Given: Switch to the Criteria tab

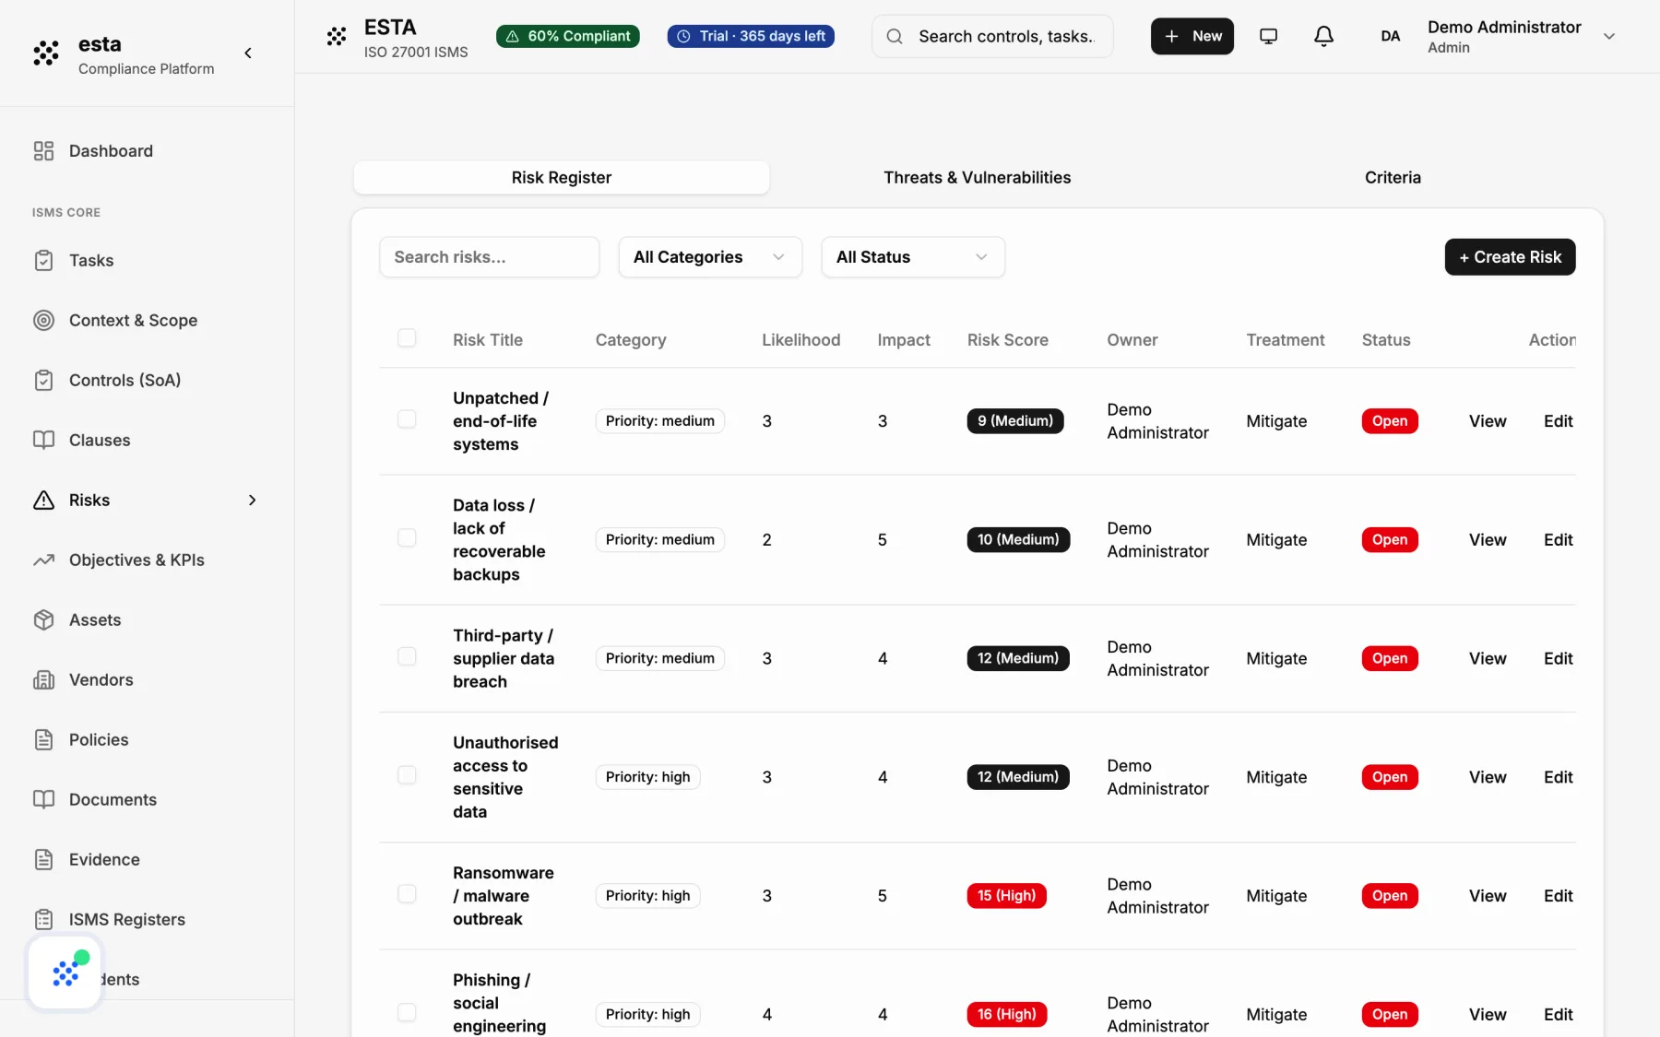Looking at the screenshot, I should coord(1393,178).
